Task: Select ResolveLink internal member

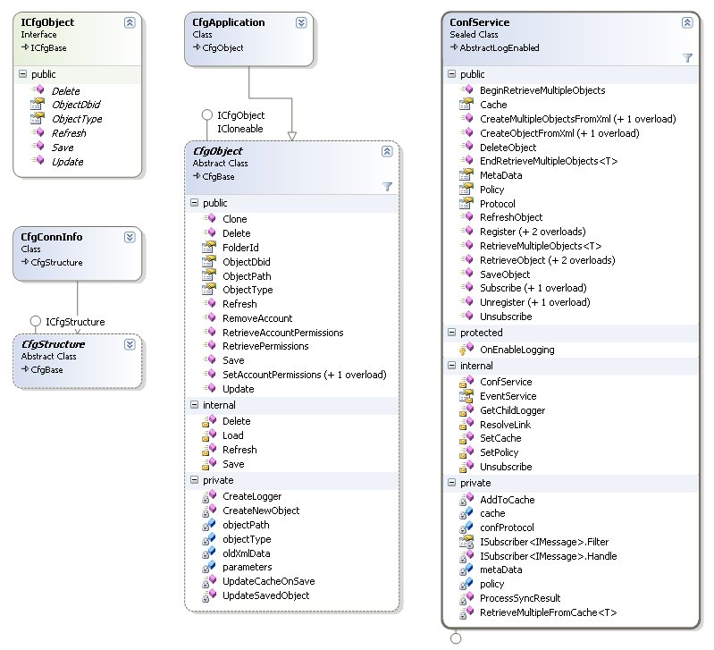Action: pyautogui.click(x=506, y=425)
